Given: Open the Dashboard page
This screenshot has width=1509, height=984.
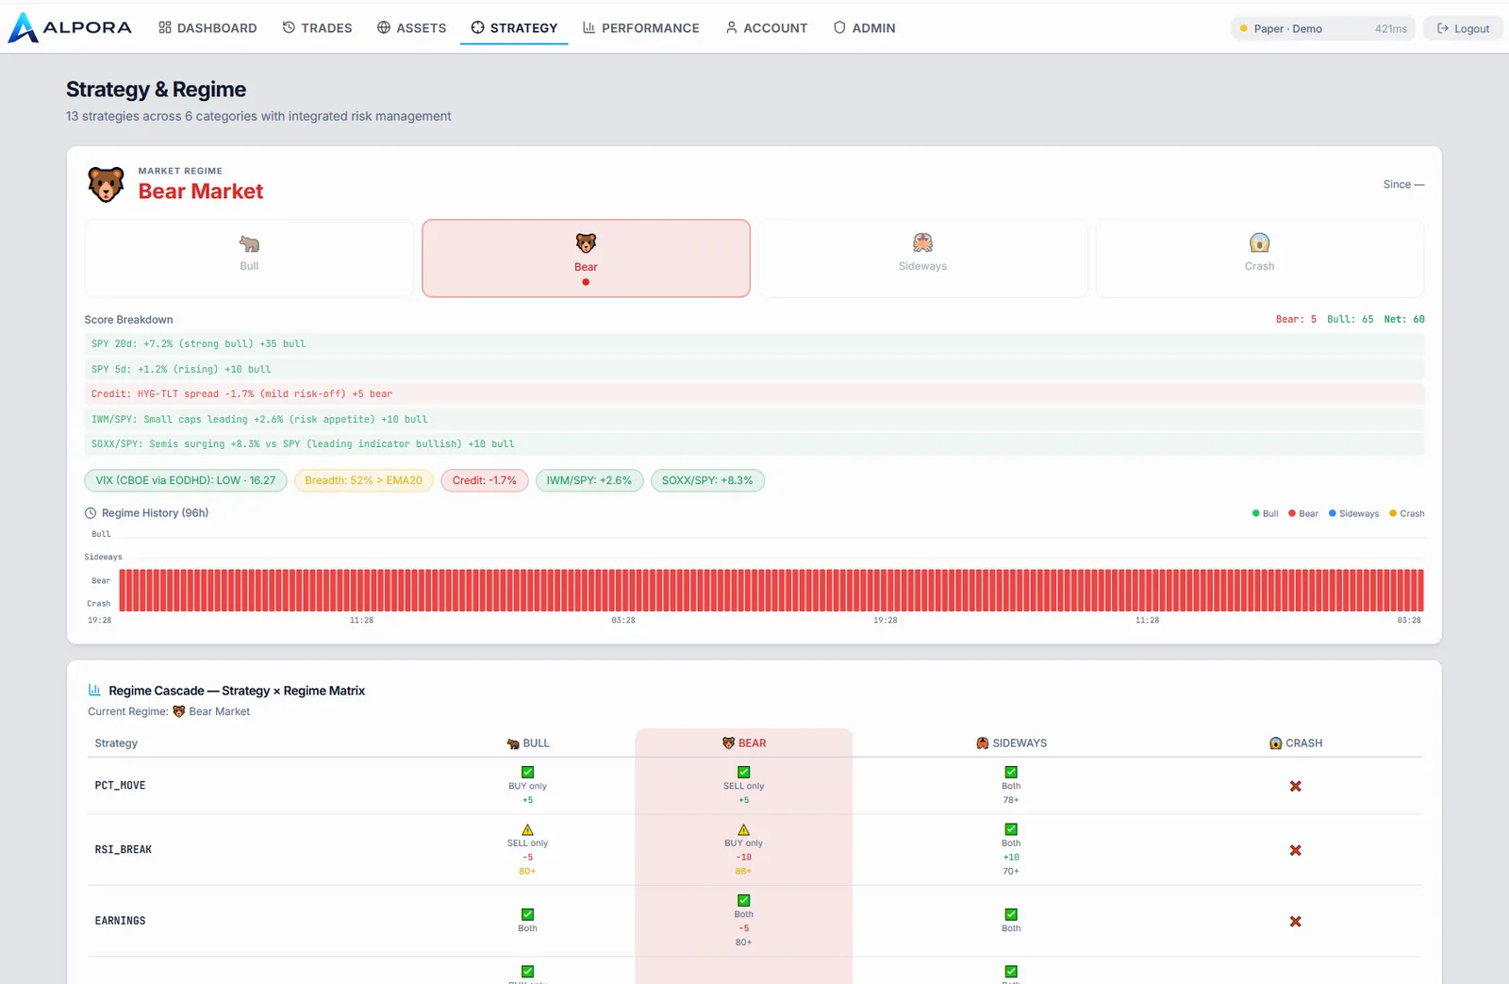Looking at the screenshot, I should (207, 28).
